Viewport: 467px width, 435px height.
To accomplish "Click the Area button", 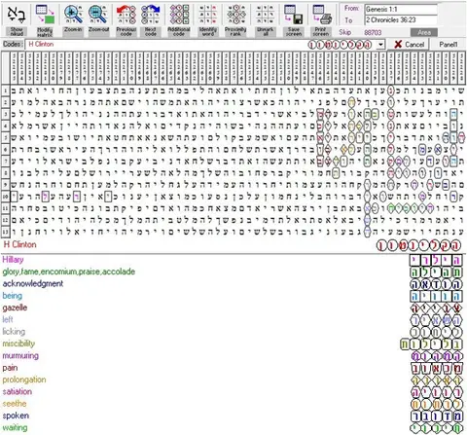I will point(424,32).
